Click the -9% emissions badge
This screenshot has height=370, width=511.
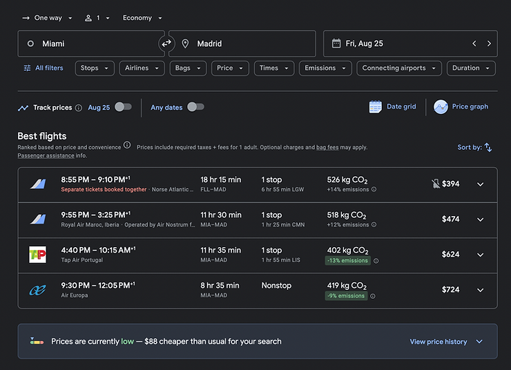pos(346,295)
